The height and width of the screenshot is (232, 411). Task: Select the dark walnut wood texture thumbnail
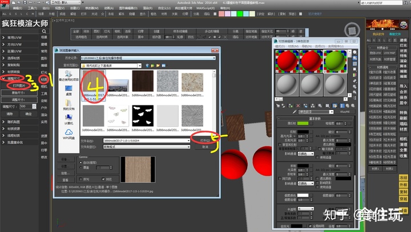pyautogui.click(x=143, y=81)
